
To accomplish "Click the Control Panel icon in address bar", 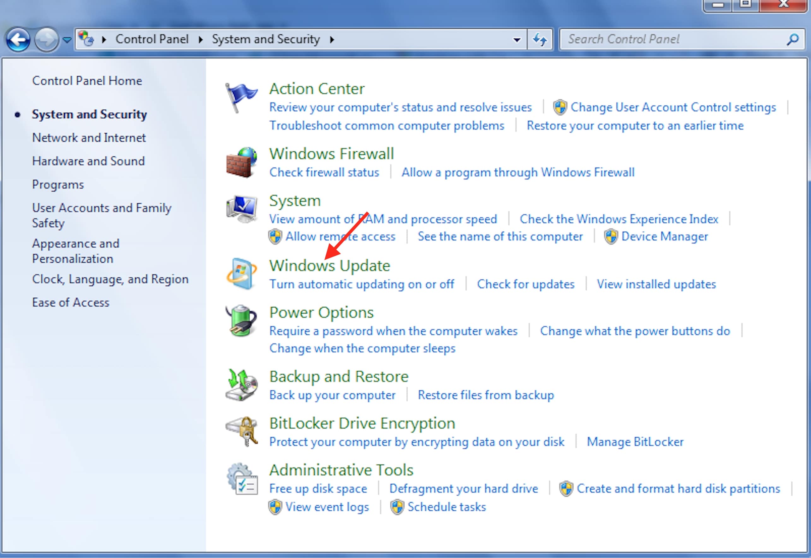I will point(86,38).
